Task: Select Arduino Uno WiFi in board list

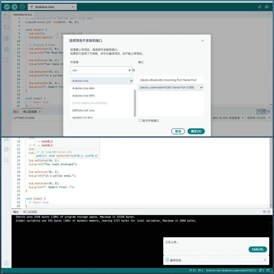Action: tap(102, 96)
